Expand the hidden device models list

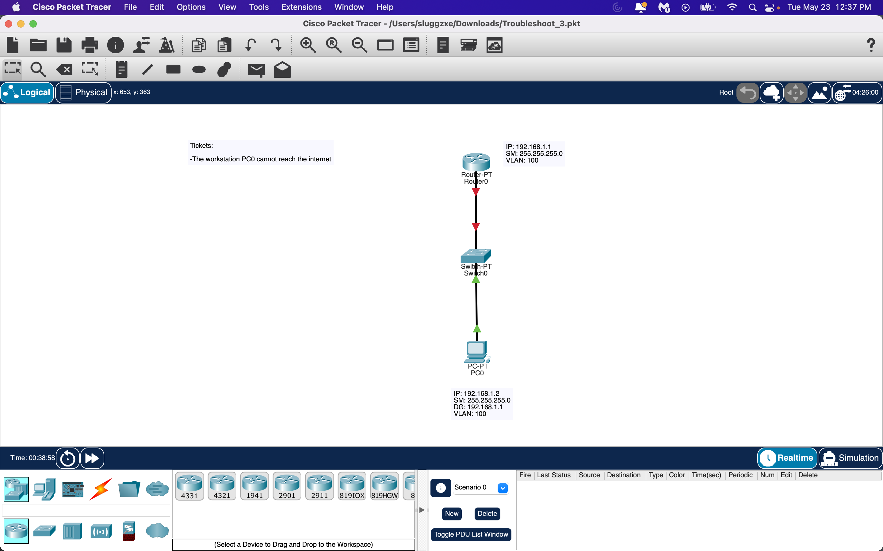tap(422, 510)
